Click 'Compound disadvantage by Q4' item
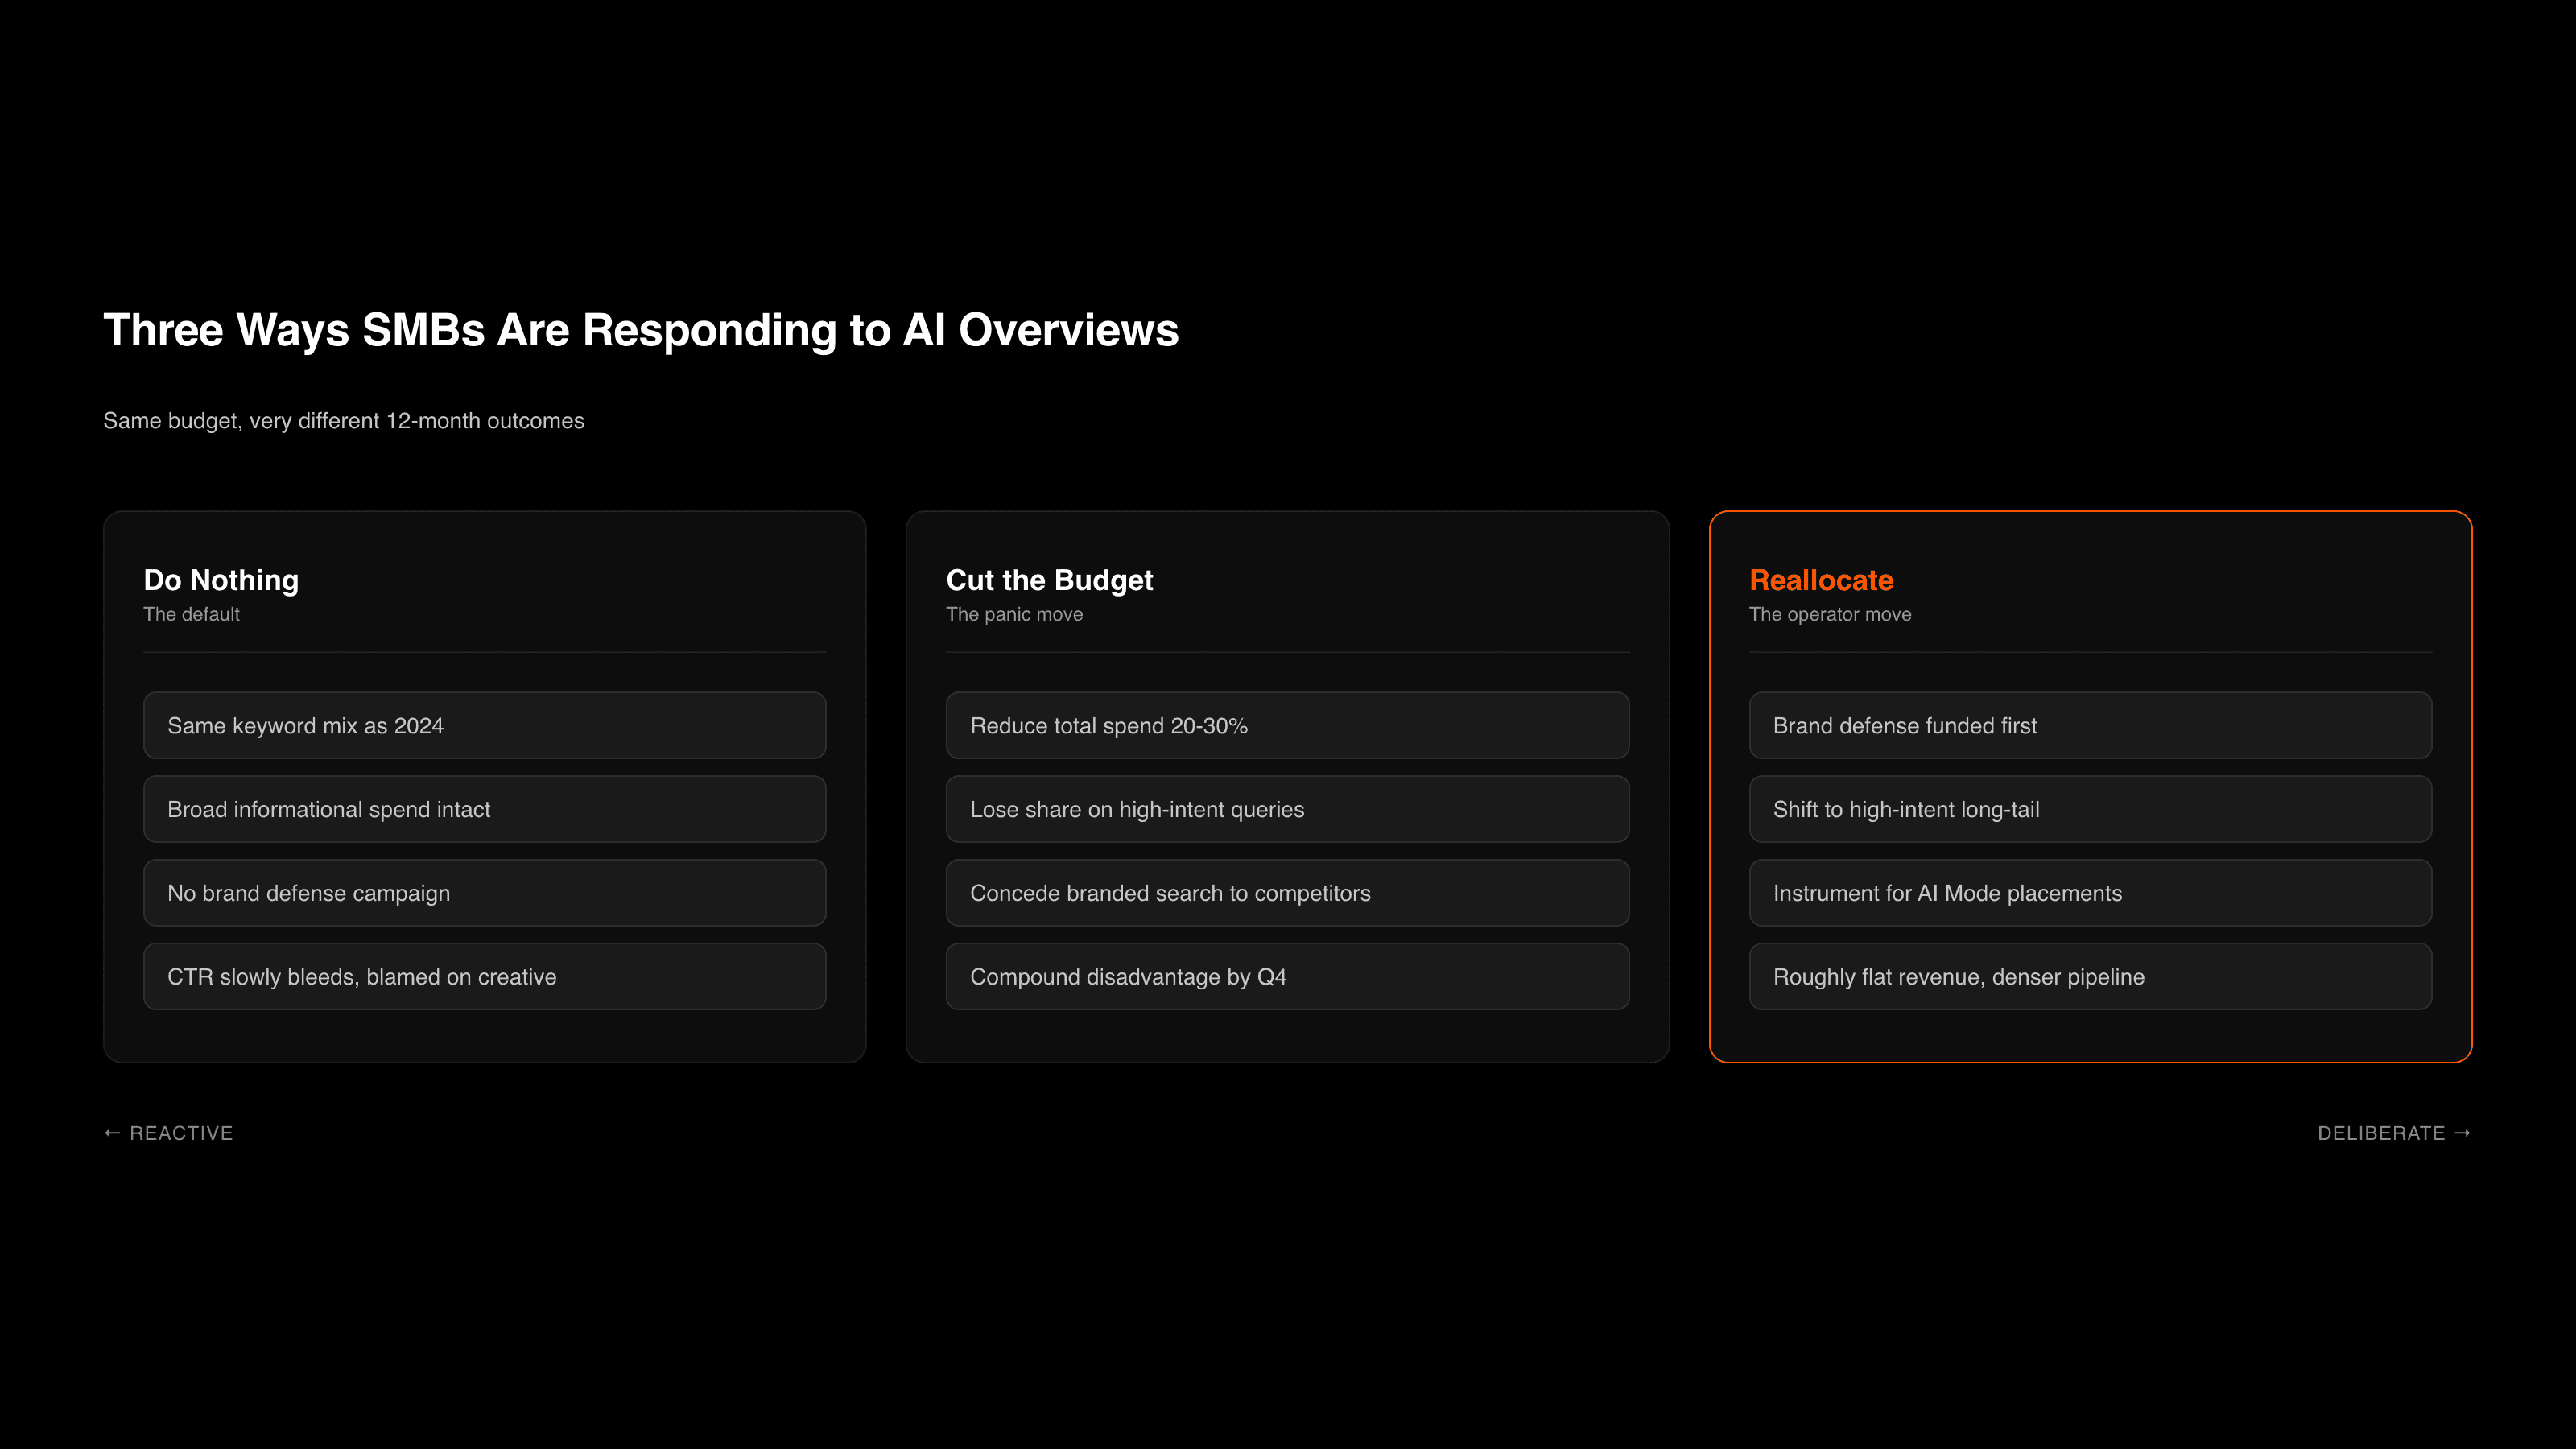The image size is (2576, 1449). tap(1287, 977)
